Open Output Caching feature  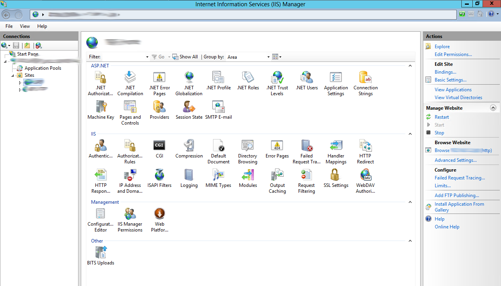pyautogui.click(x=277, y=181)
